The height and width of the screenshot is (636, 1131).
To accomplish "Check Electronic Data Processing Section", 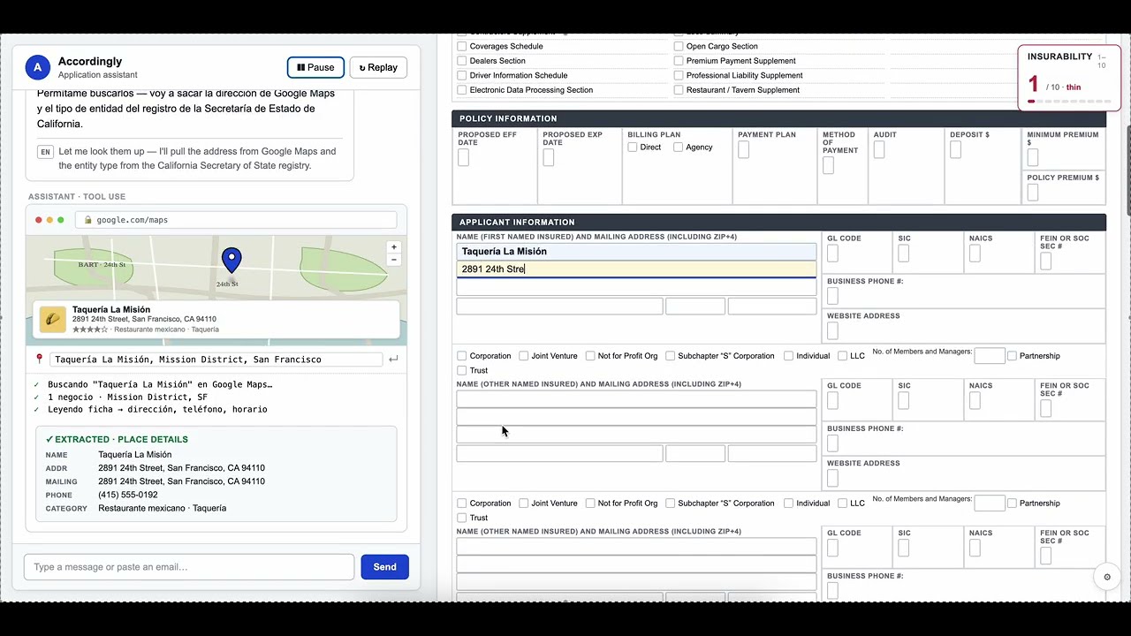I will pos(461,90).
